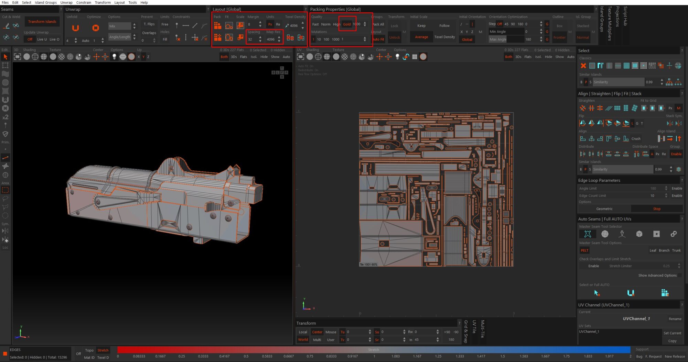Select the Pelt master seam tool icon
Screen dimensions: 688x362
(x=588, y=234)
